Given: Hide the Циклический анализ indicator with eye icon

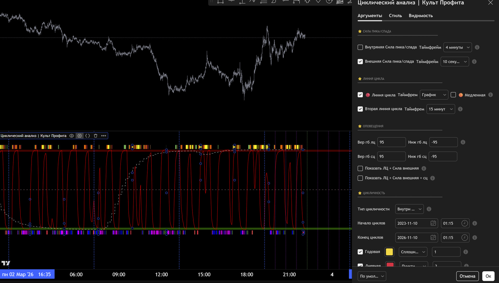Looking at the screenshot, I should coord(71,136).
